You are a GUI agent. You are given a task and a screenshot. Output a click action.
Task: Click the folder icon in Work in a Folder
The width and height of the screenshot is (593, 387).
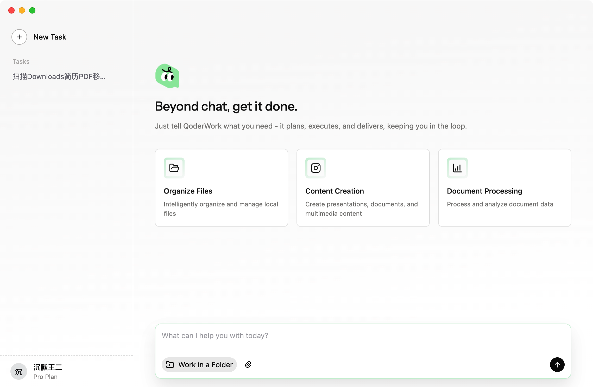click(x=170, y=365)
